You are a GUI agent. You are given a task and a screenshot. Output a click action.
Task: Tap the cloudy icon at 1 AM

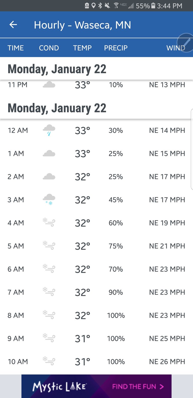(x=49, y=154)
